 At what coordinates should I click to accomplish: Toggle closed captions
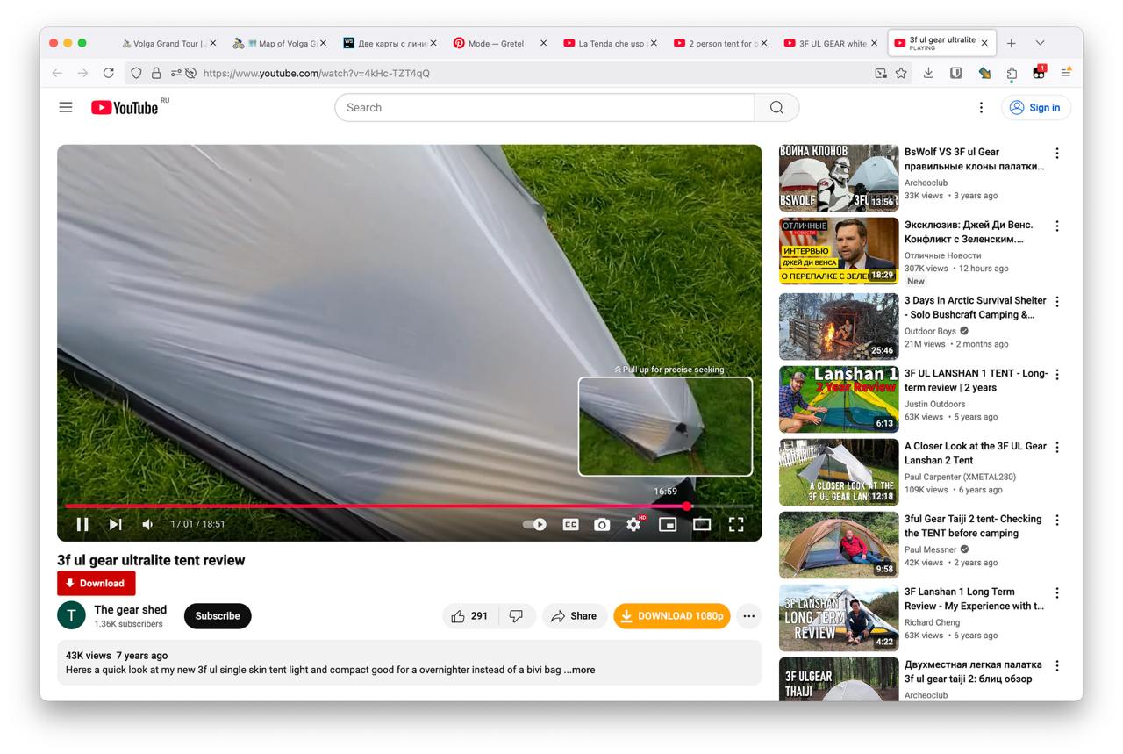coord(570,524)
